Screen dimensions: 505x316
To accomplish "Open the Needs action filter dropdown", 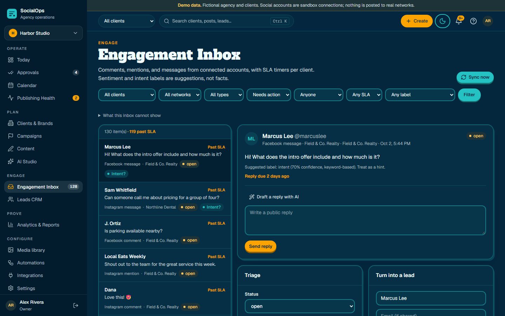I will pyautogui.click(x=269, y=95).
